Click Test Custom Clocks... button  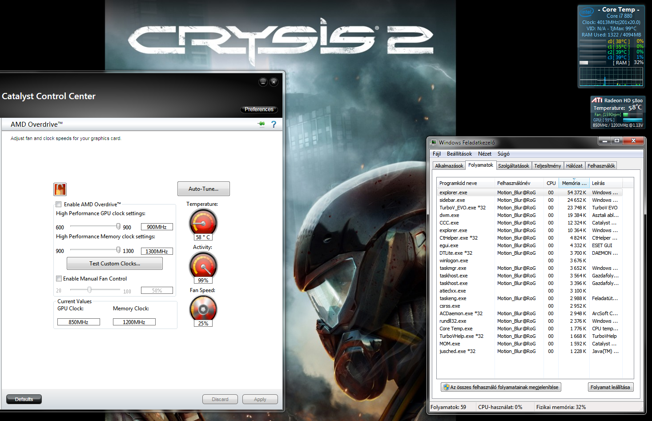115,264
